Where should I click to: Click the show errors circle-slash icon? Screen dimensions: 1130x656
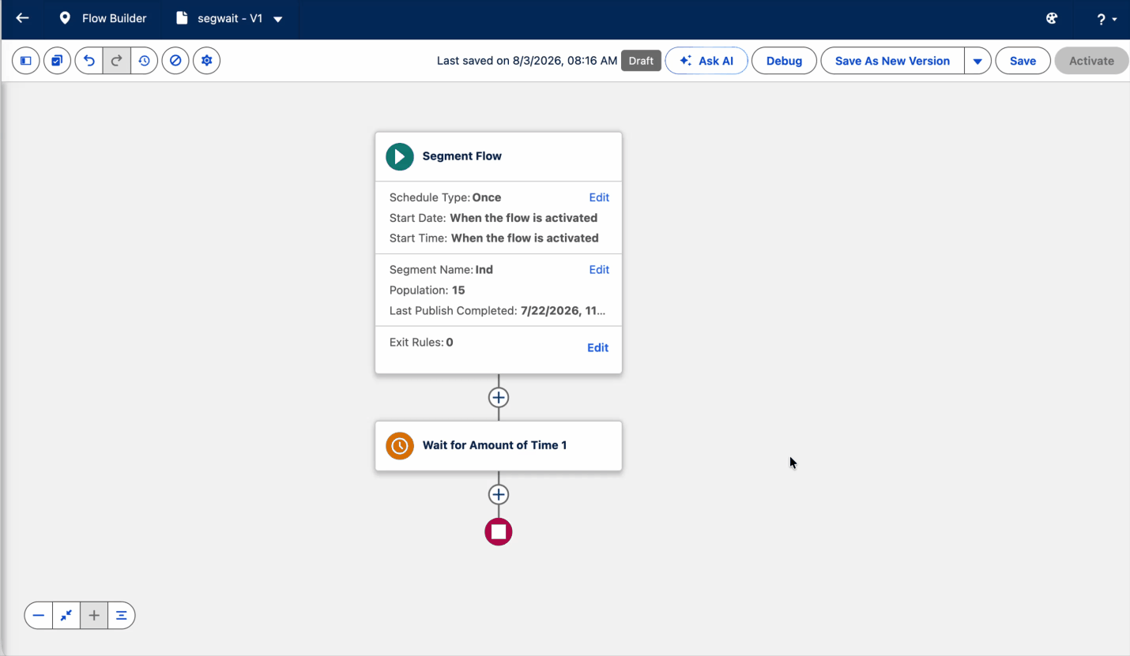coord(175,61)
